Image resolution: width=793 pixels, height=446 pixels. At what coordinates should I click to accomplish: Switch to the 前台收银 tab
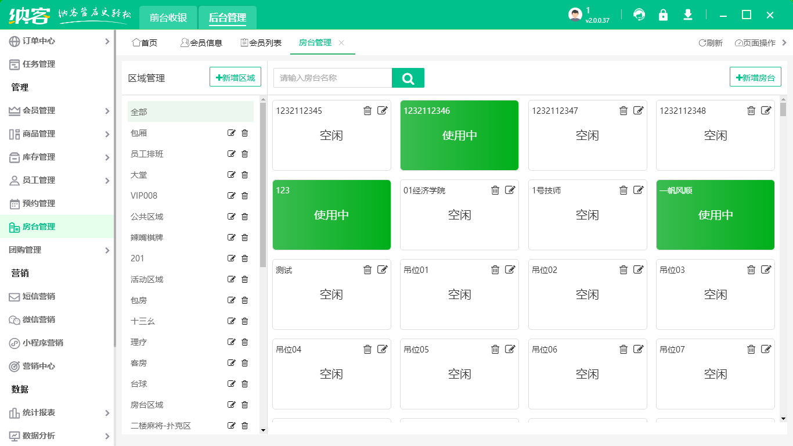tap(168, 18)
